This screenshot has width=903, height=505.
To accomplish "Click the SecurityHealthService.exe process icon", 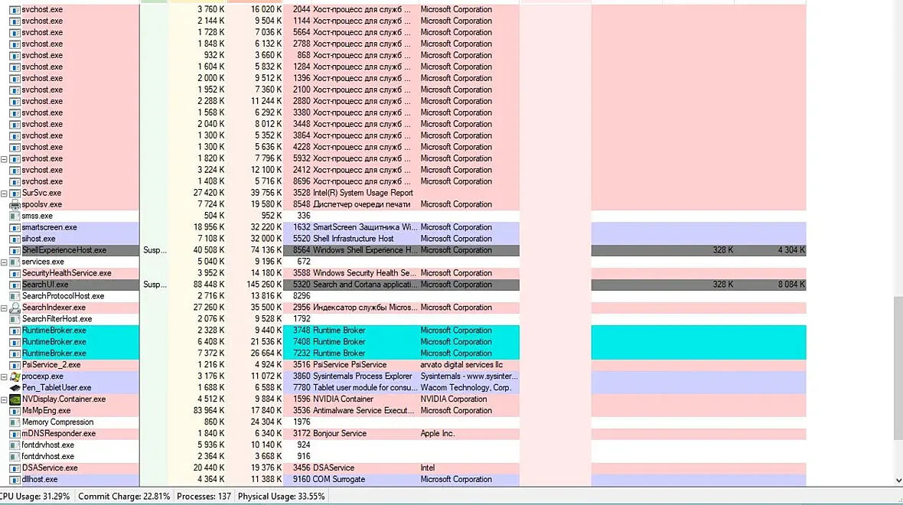I will click(x=15, y=273).
